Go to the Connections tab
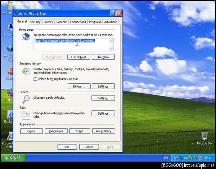The image size is (216, 169). click(x=78, y=22)
